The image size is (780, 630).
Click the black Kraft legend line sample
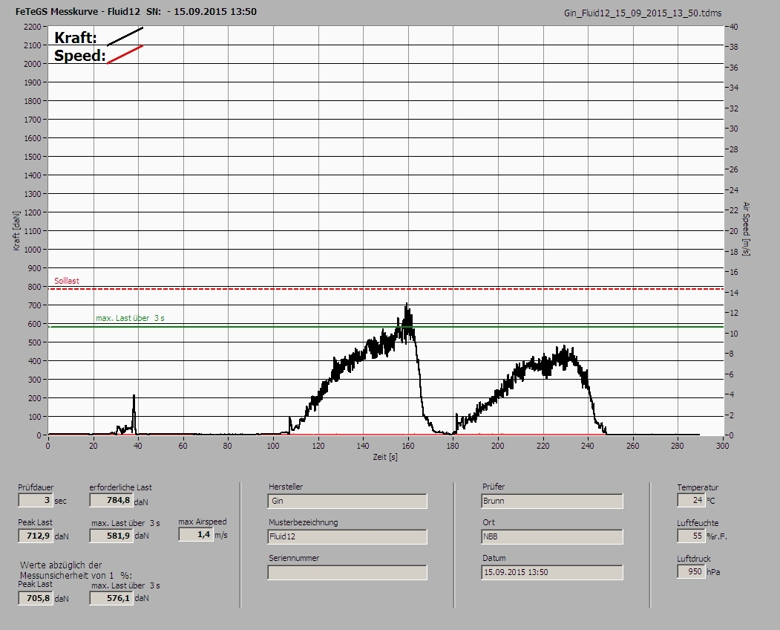click(125, 36)
